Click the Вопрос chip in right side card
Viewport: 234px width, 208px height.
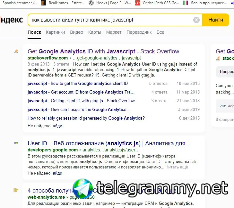tap(225, 72)
